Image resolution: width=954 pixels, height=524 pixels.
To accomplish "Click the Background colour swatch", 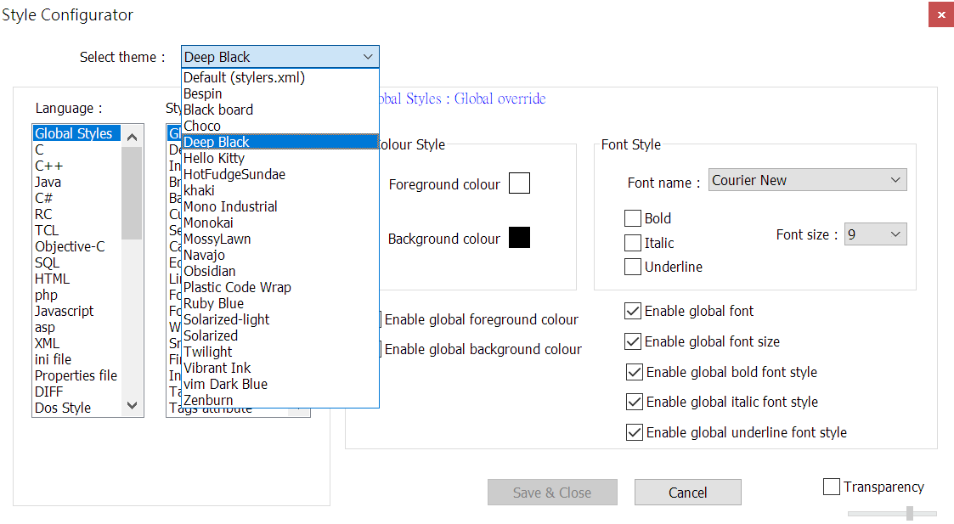I will pos(519,238).
